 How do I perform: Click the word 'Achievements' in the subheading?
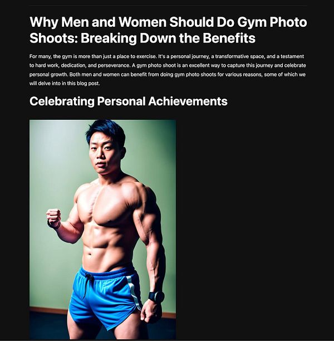click(188, 101)
